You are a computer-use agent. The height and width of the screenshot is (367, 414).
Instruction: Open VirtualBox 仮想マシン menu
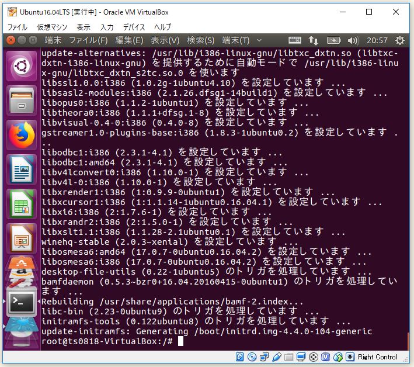coord(52,27)
